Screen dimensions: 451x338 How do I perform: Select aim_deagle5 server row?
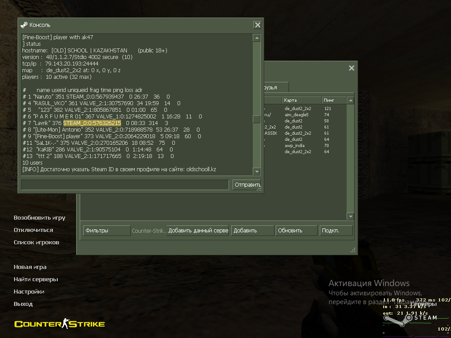pyautogui.click(x=305, y=115)
